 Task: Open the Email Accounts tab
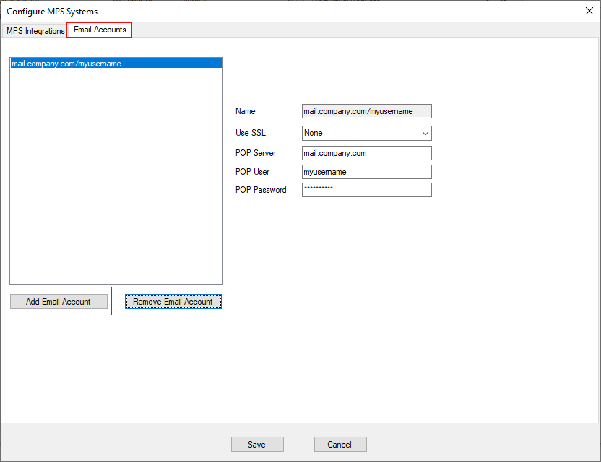point(99,30)
